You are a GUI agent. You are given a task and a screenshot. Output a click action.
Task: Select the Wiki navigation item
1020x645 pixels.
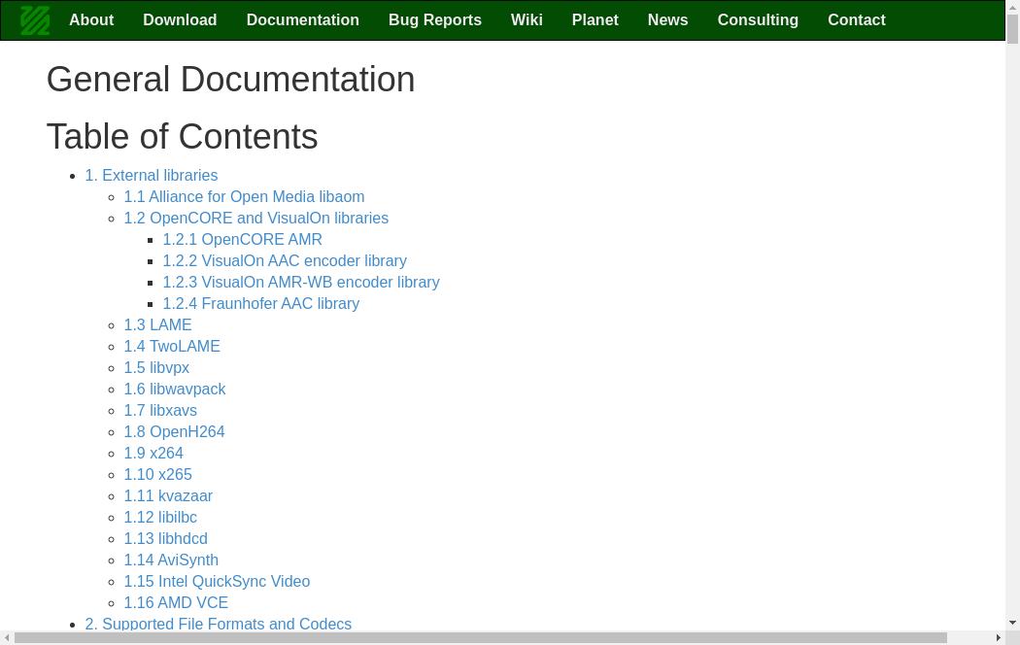coord(527,20)
